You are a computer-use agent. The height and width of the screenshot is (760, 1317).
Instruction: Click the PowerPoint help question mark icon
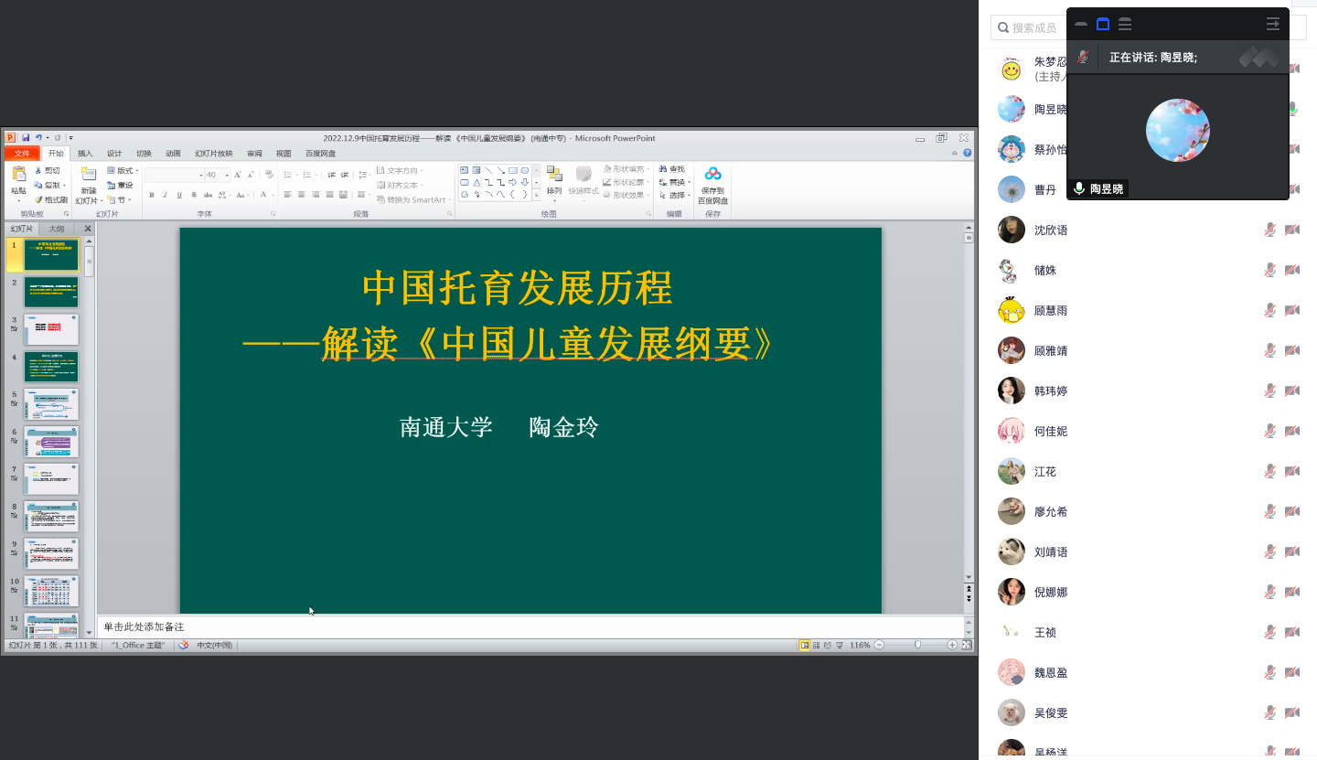pyautogui.click(x=966, y=154)
